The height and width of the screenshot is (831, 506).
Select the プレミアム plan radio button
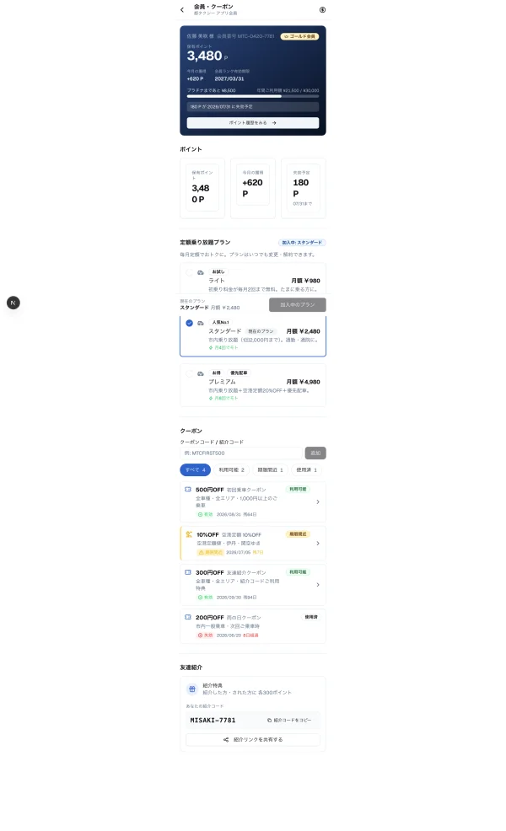coord(190,373)
